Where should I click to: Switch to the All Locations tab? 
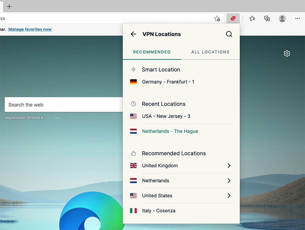point(210,52)
